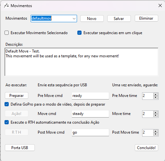
Task: Toggle Defina GoPro para o modo de vídeo
Action: click(7, 104)
